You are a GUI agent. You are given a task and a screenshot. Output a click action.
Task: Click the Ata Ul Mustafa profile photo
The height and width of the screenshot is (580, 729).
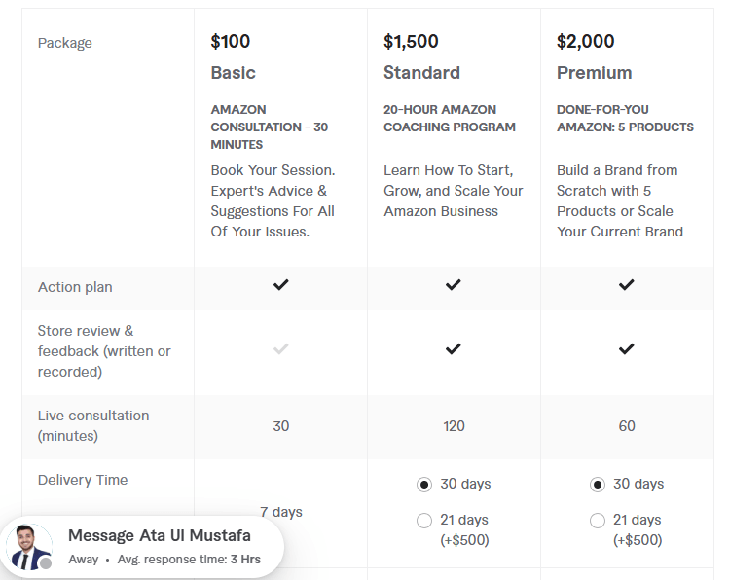click(28, 546)
